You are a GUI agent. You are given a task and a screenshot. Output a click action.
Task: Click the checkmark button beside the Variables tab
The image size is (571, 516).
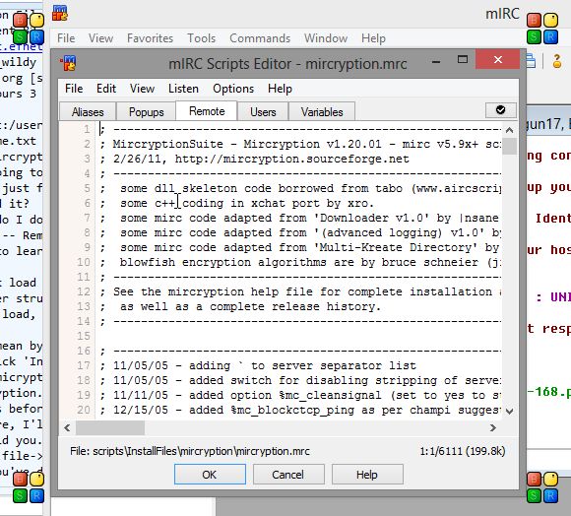coord(501,110)
